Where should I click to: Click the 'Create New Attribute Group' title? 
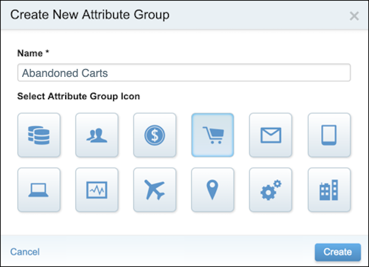pos(90,14)
